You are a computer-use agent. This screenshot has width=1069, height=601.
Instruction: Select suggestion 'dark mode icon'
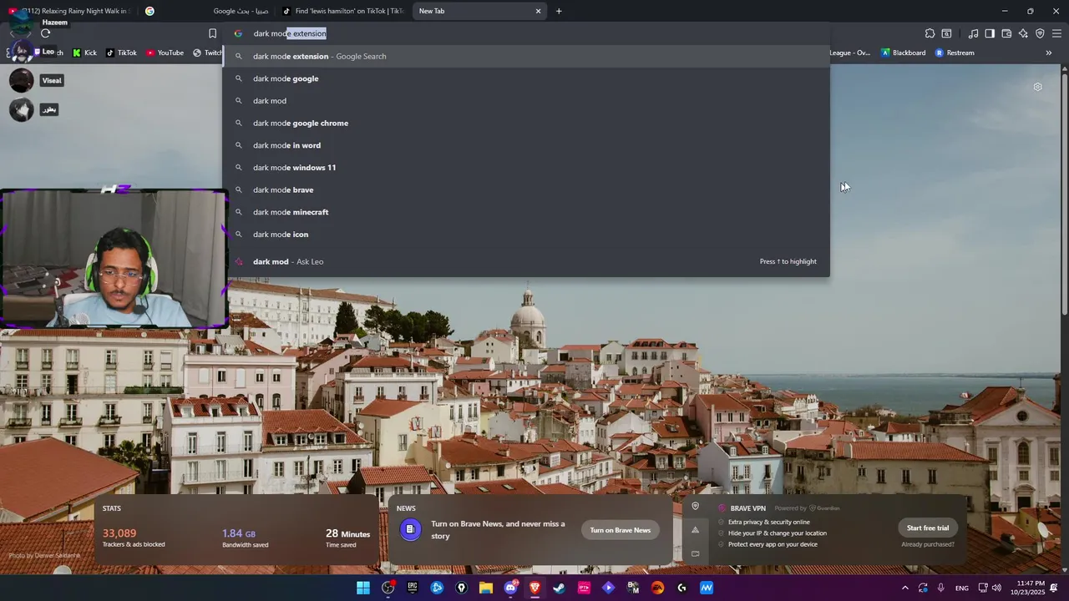(526, 235)
